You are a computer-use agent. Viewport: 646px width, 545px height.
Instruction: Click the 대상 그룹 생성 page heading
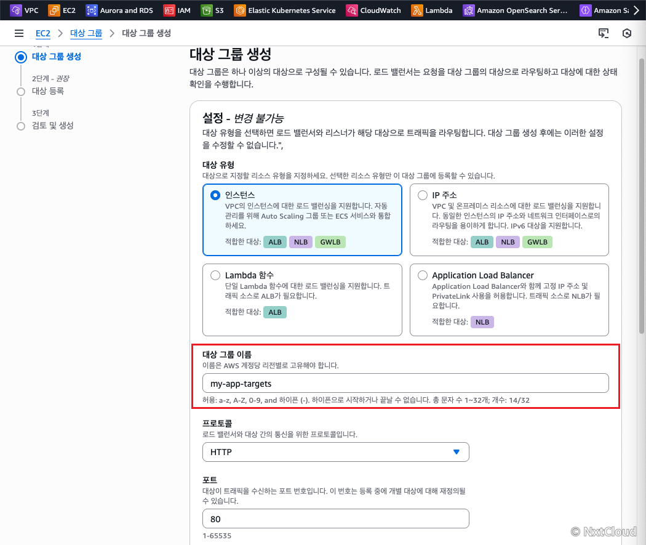(x=230, y=54)
